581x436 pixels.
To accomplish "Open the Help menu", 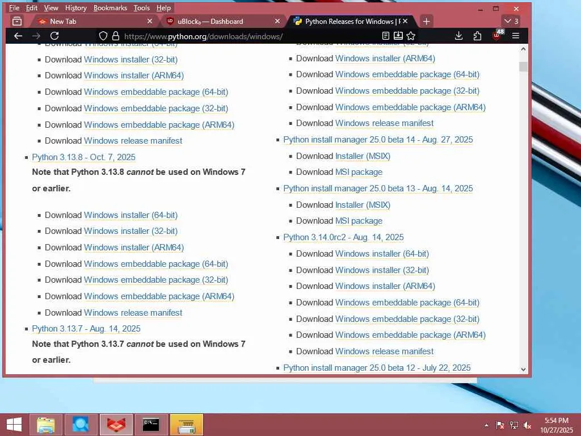I will [163, 8].
